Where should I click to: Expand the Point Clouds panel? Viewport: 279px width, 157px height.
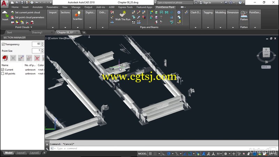point(24,27)
